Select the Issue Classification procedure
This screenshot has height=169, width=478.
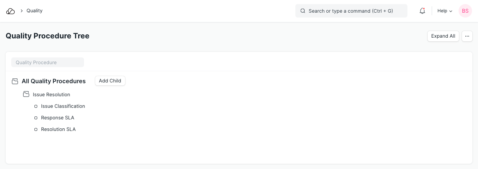tap(63, 106)
